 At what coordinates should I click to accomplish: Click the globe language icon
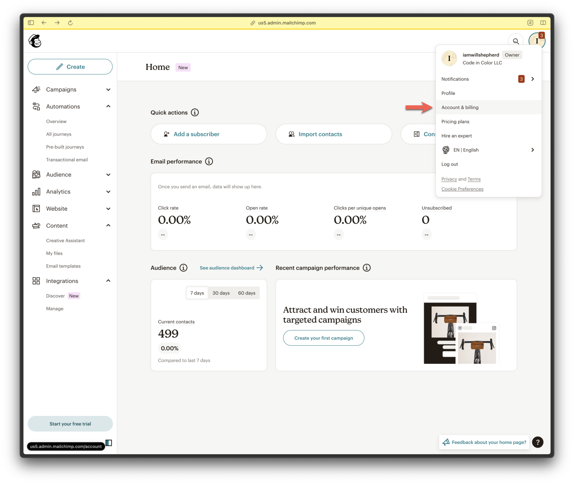click(x=446, y=150)
